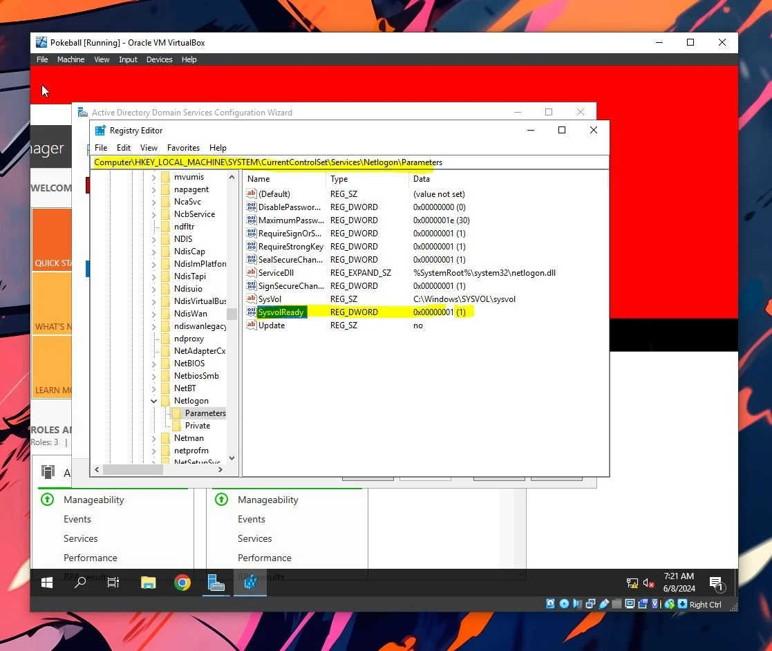Expand the netprofm tree node
The width and height of the screenshot is (772, 651).
point(153,451)
